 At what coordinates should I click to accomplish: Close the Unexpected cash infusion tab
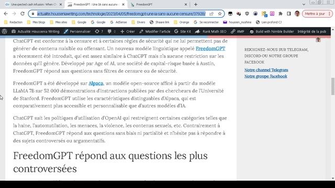[61, 5]
